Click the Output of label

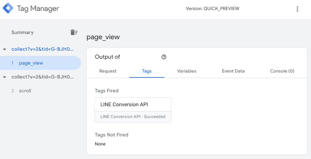(x=107, y=57)
